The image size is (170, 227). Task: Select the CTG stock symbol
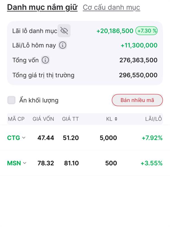14,138
